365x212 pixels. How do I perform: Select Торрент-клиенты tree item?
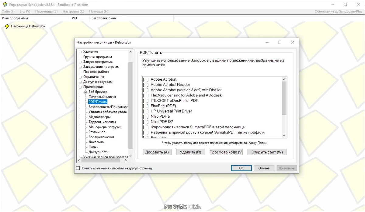coord(102,122)
